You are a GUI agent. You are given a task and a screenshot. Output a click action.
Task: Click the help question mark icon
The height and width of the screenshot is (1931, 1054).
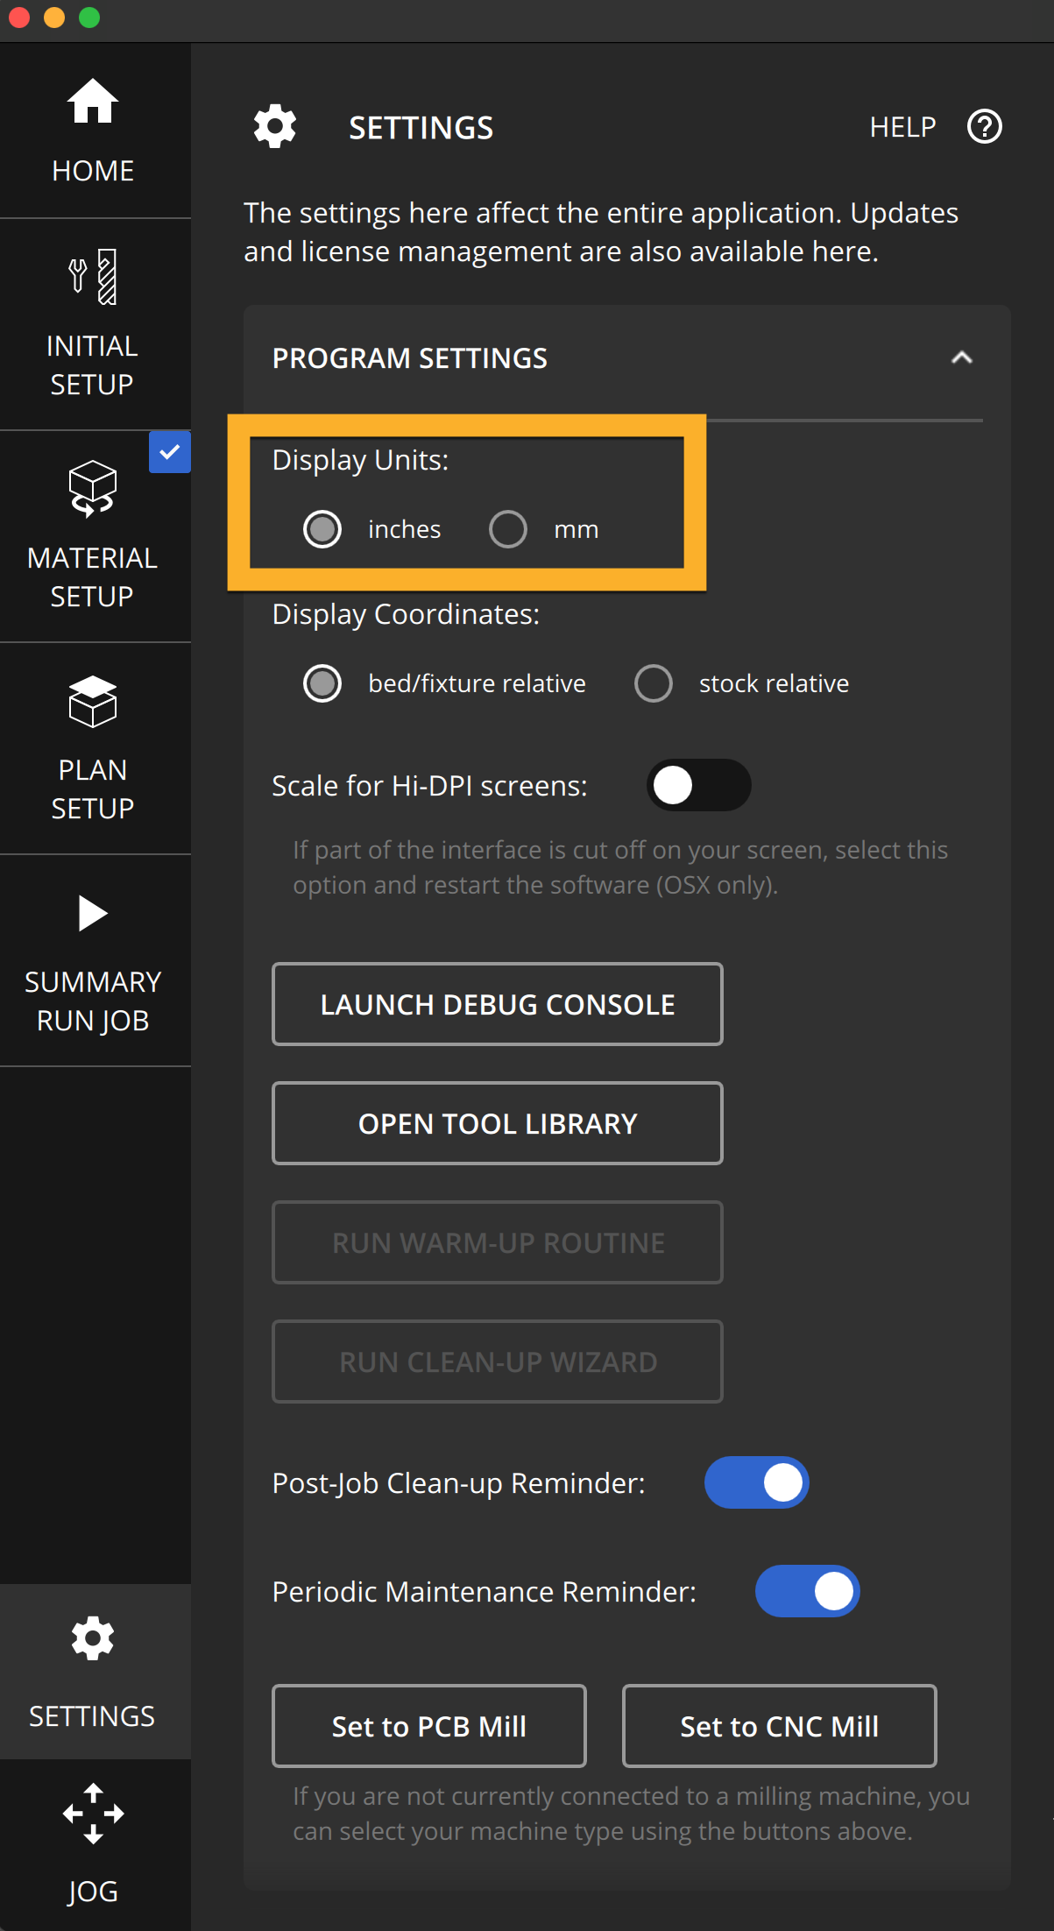pos(985,127)
